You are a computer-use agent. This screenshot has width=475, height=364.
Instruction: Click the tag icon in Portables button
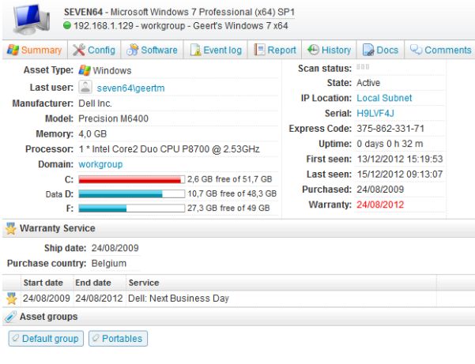click(x=96, y=338)
